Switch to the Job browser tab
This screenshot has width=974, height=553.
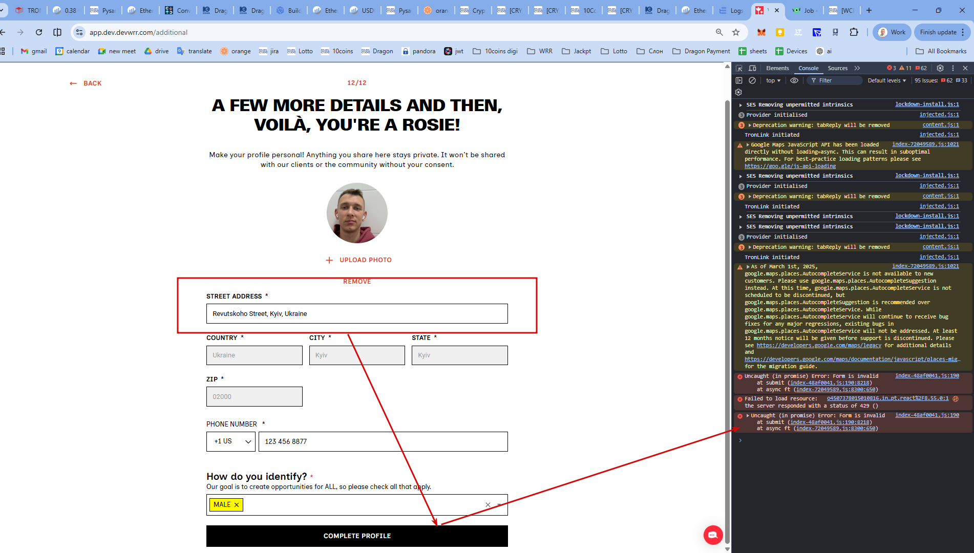pyautogui.click(x=804, y=10)
